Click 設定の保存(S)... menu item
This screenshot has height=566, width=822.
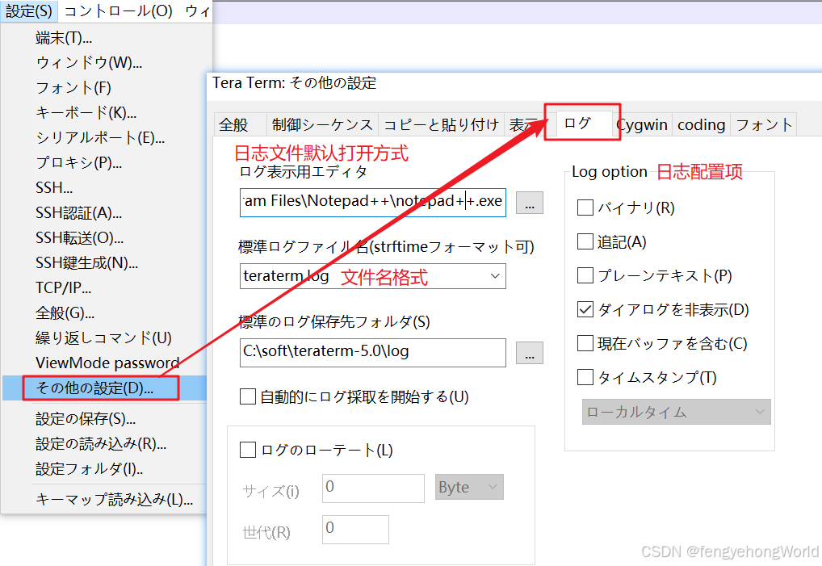click(86, 419)
